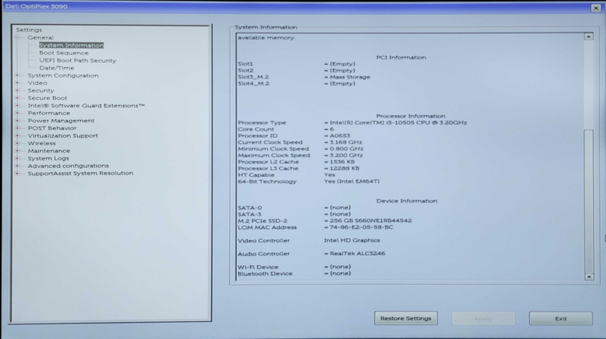Select POST Behavior category

[x=52, y=128]
